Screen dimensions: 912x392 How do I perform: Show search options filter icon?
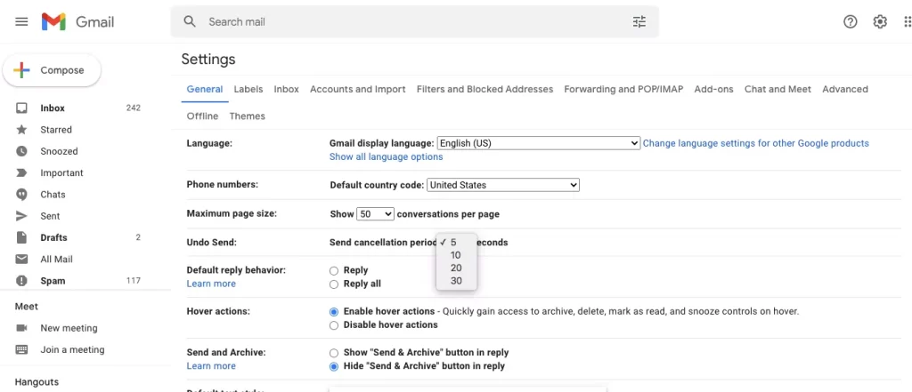(x=639, y=22)
